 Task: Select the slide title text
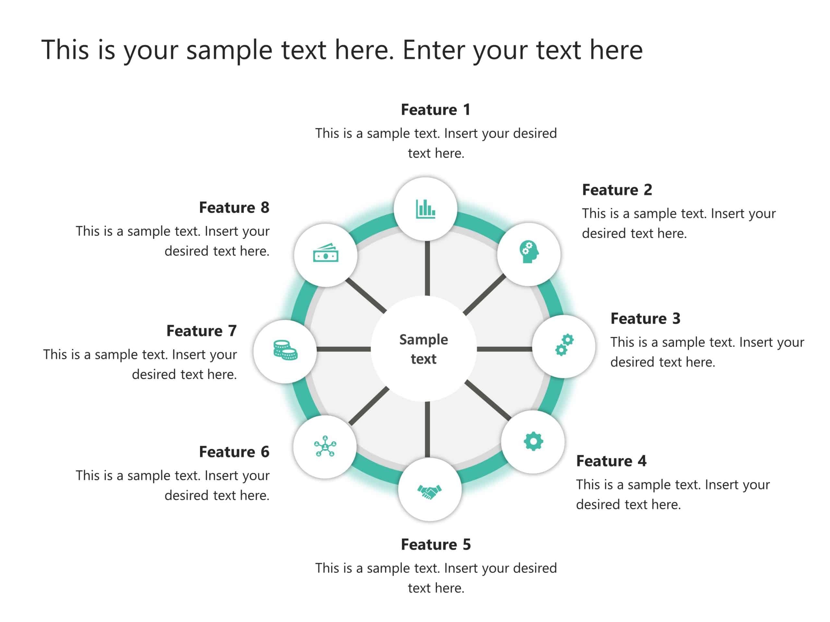coord(342,50)
